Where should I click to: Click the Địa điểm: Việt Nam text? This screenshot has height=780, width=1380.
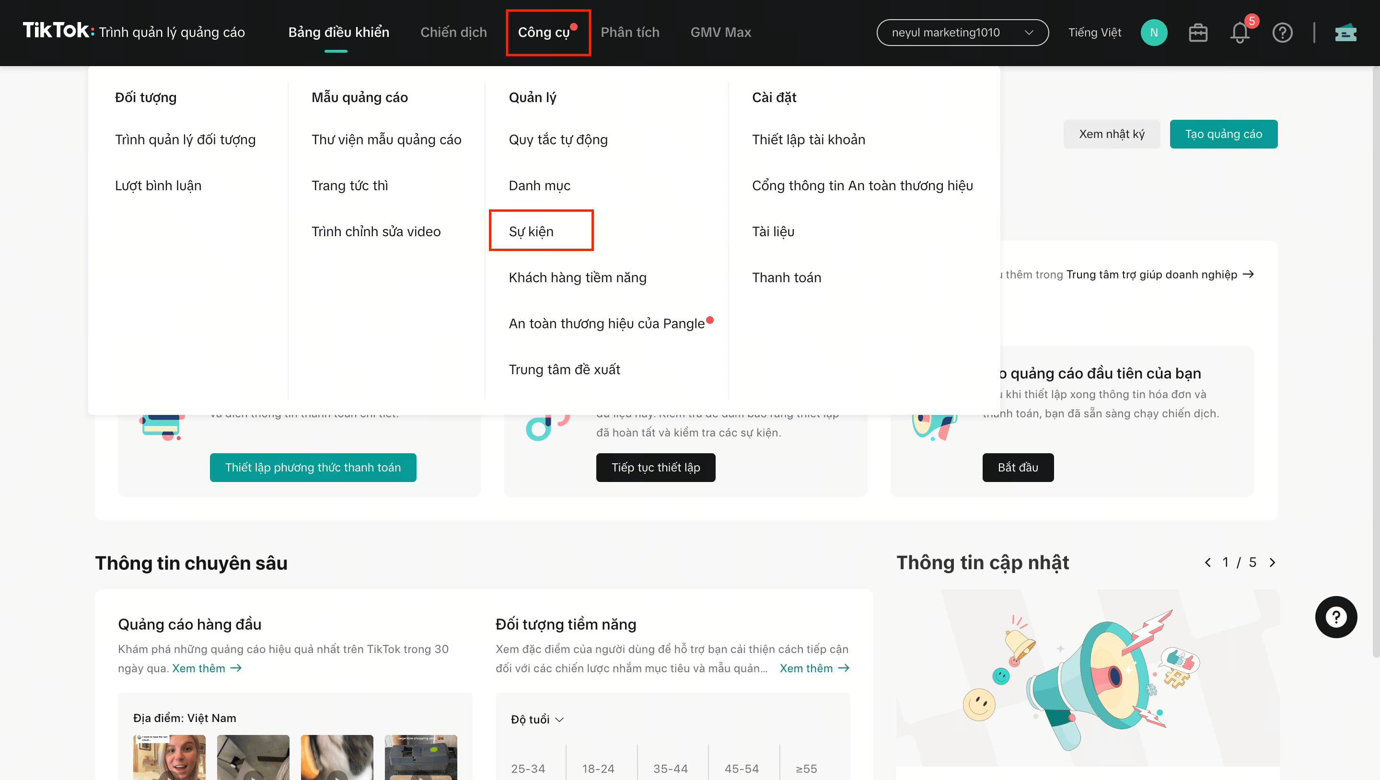(185, 718)
